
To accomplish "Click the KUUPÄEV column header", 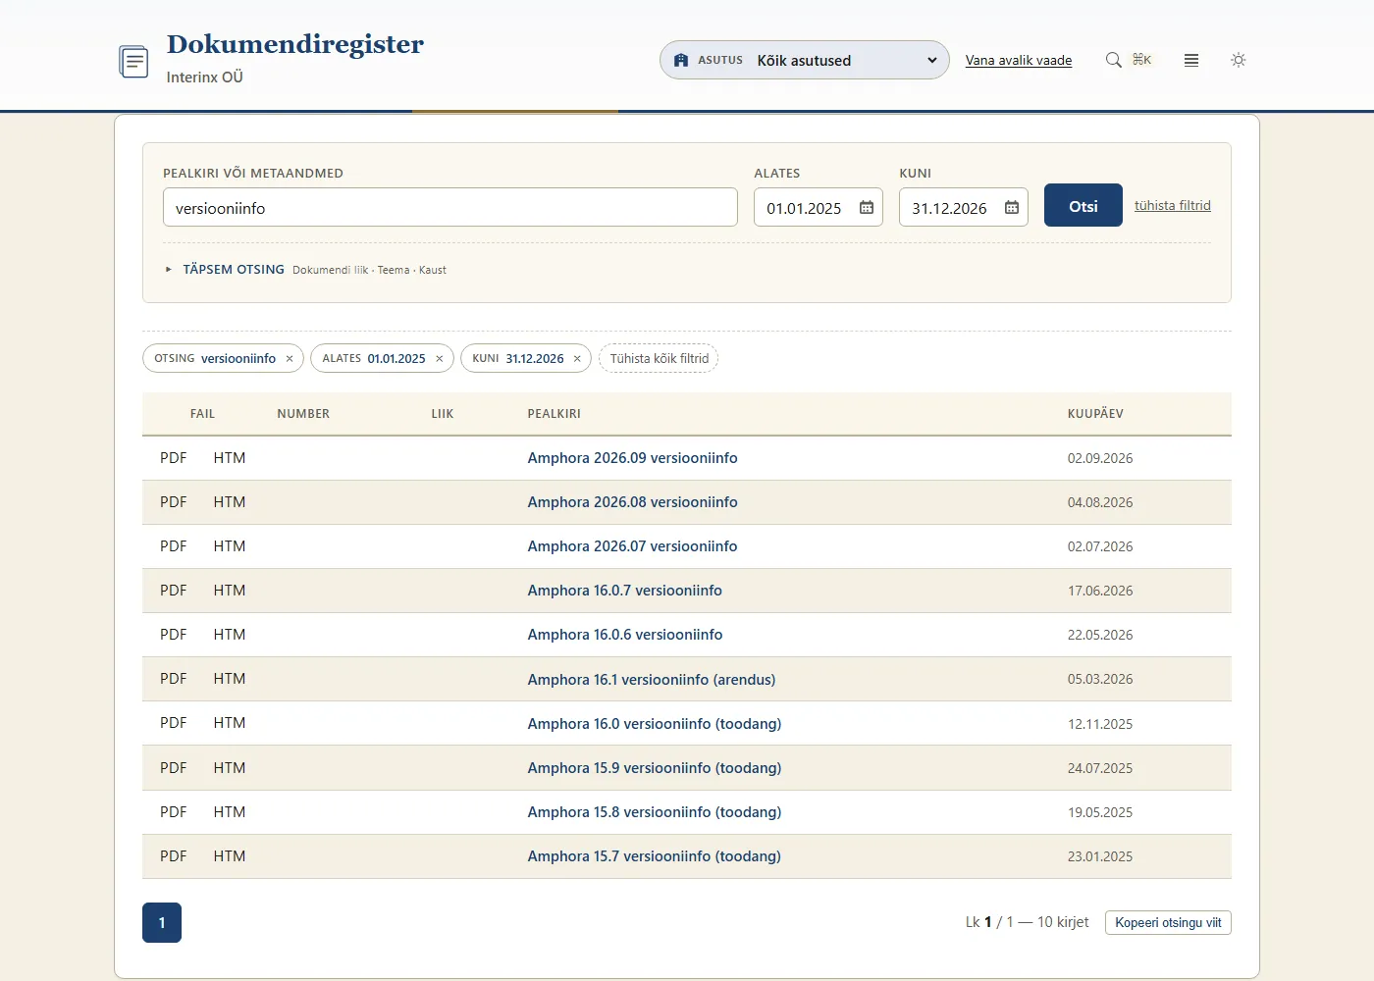I will (x=1095, y=414).
